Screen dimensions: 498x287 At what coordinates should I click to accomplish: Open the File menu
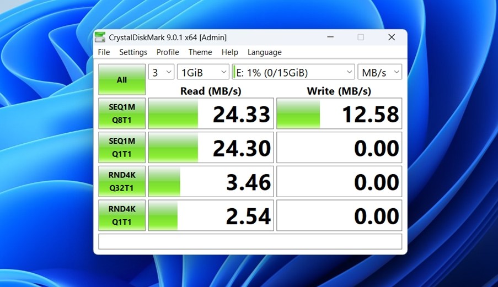(104, 52)
